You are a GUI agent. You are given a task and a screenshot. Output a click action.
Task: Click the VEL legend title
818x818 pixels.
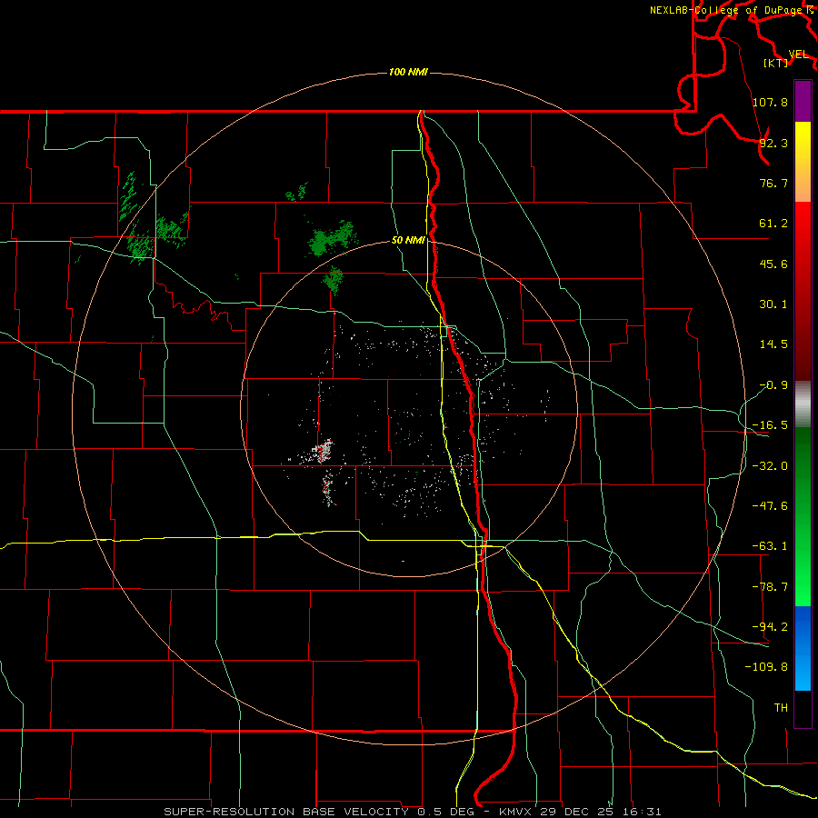coord(798,55)
